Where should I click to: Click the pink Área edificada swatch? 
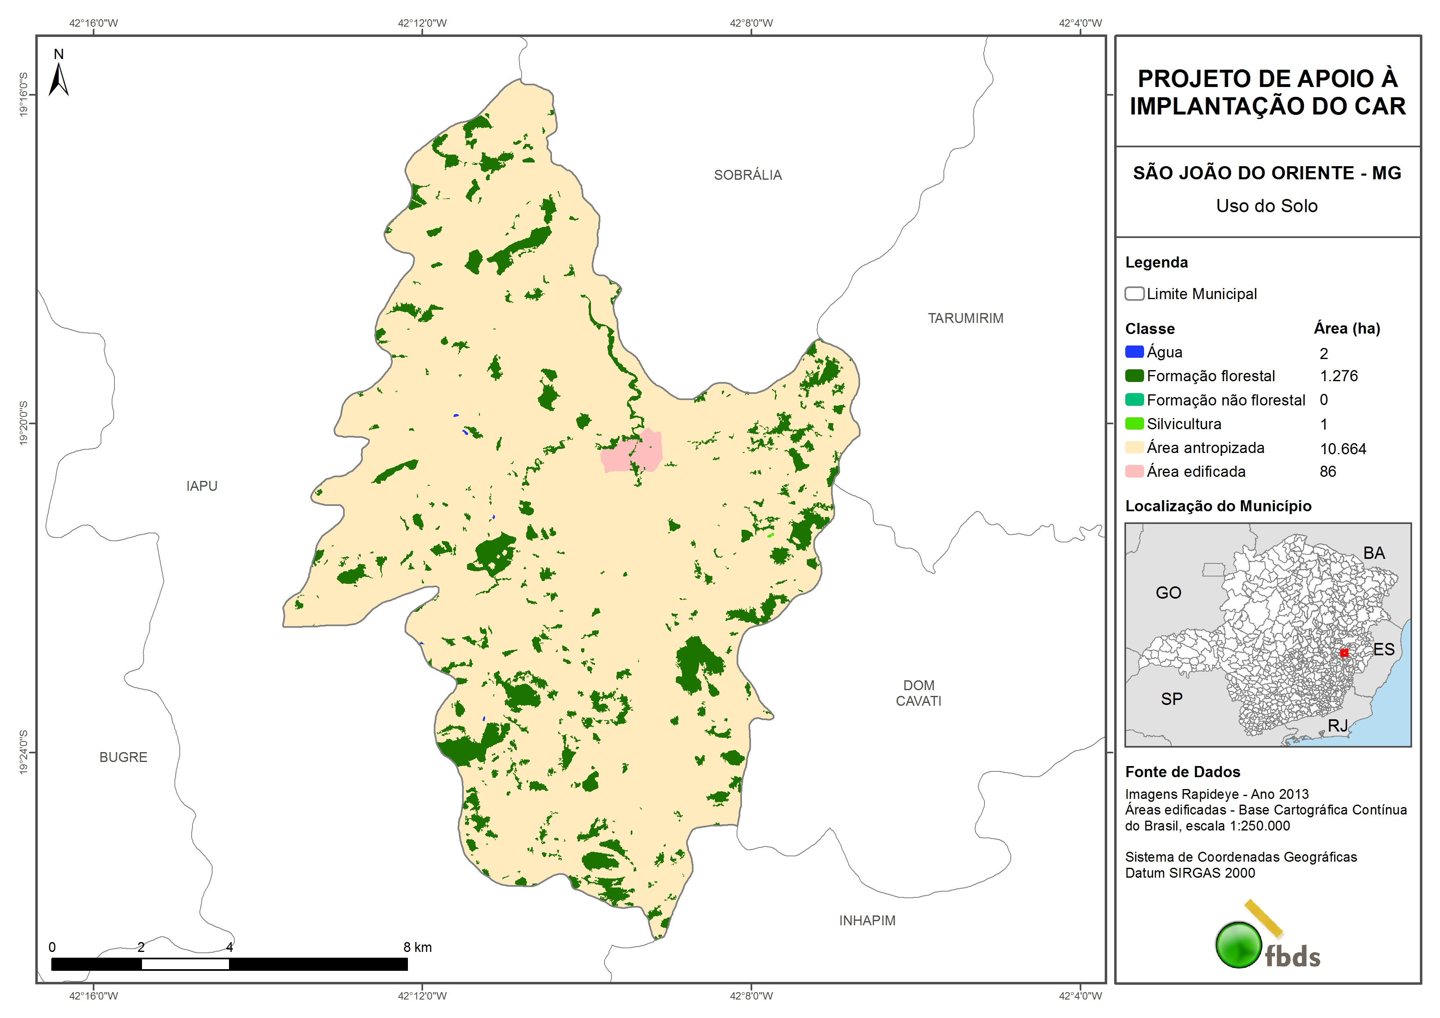1134,471
